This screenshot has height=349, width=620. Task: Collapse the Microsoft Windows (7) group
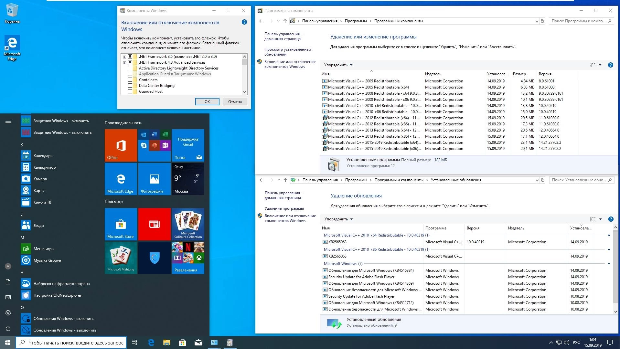coord(609,264)
